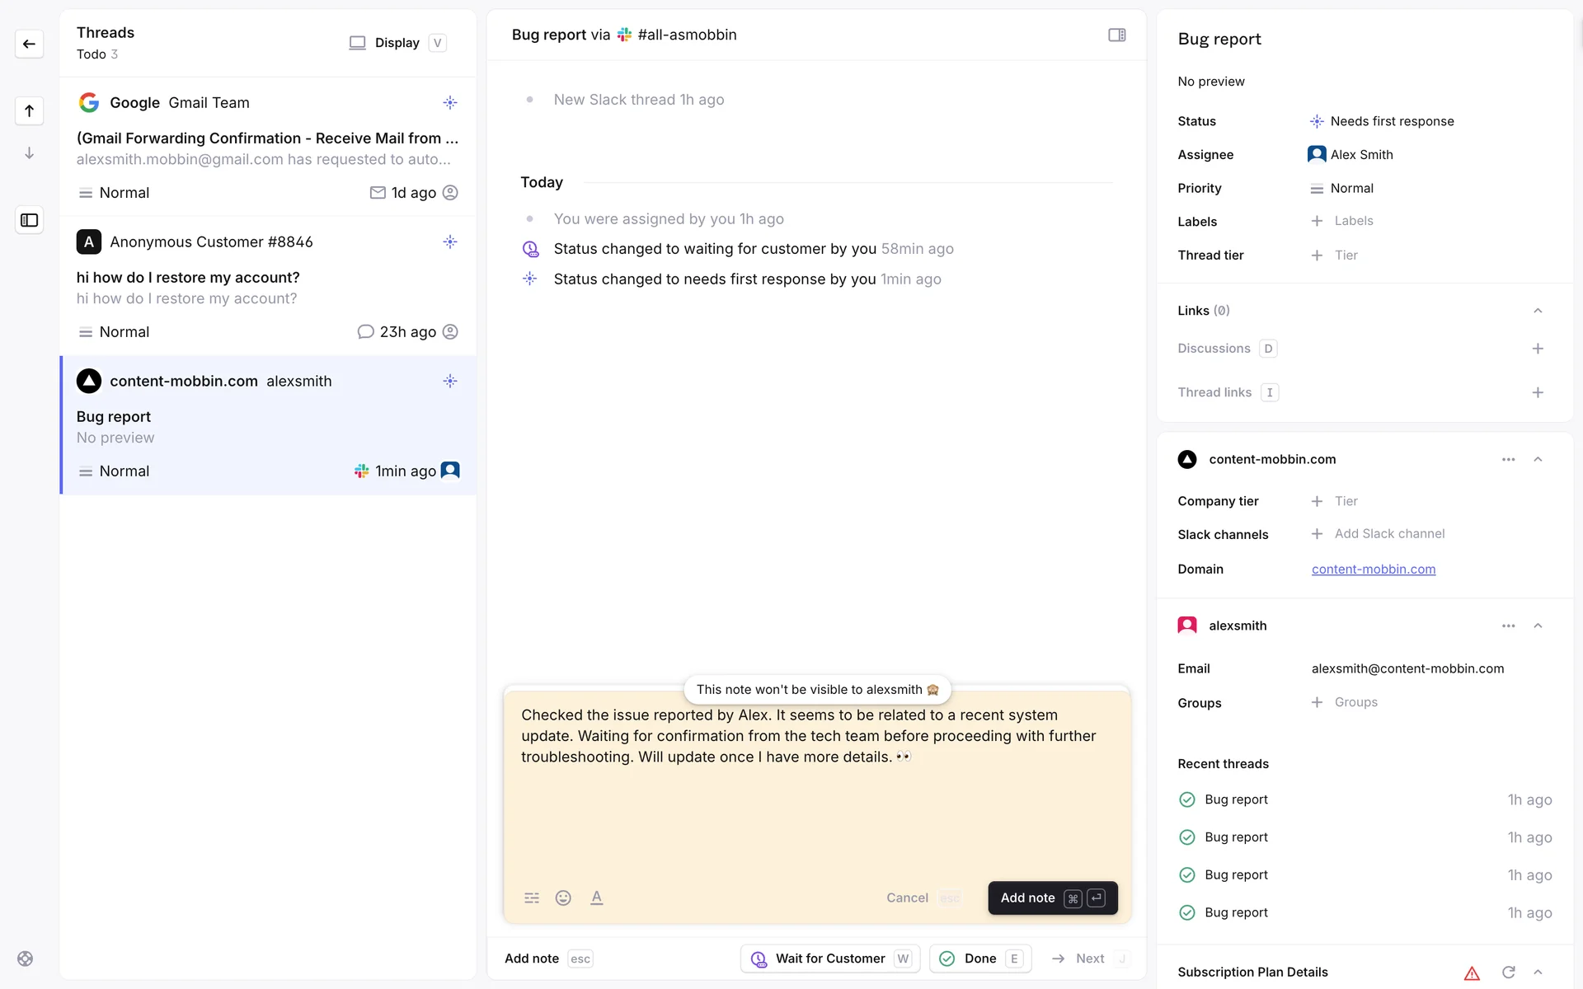Refresh the Subscription Plan Details
Screen dimensions: 1583x989
point(1508,973)
